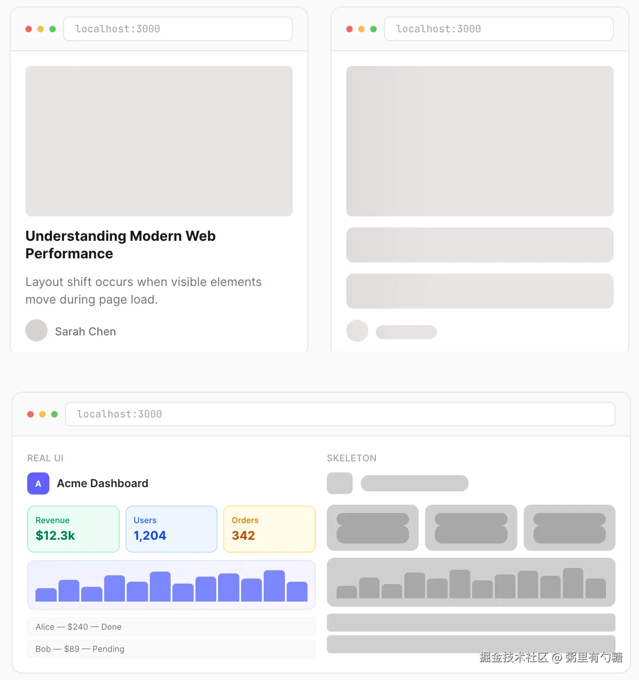
Task: Select the Orders 342 stat card
Action: pyautogui.click(x=269, y=529)
